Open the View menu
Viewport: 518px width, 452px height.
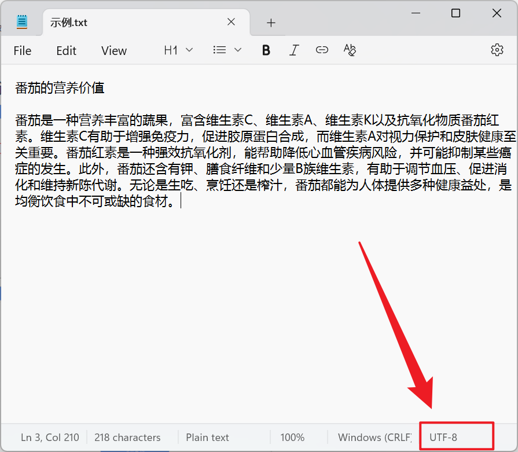pyautogui.click(x=113, y=51)
